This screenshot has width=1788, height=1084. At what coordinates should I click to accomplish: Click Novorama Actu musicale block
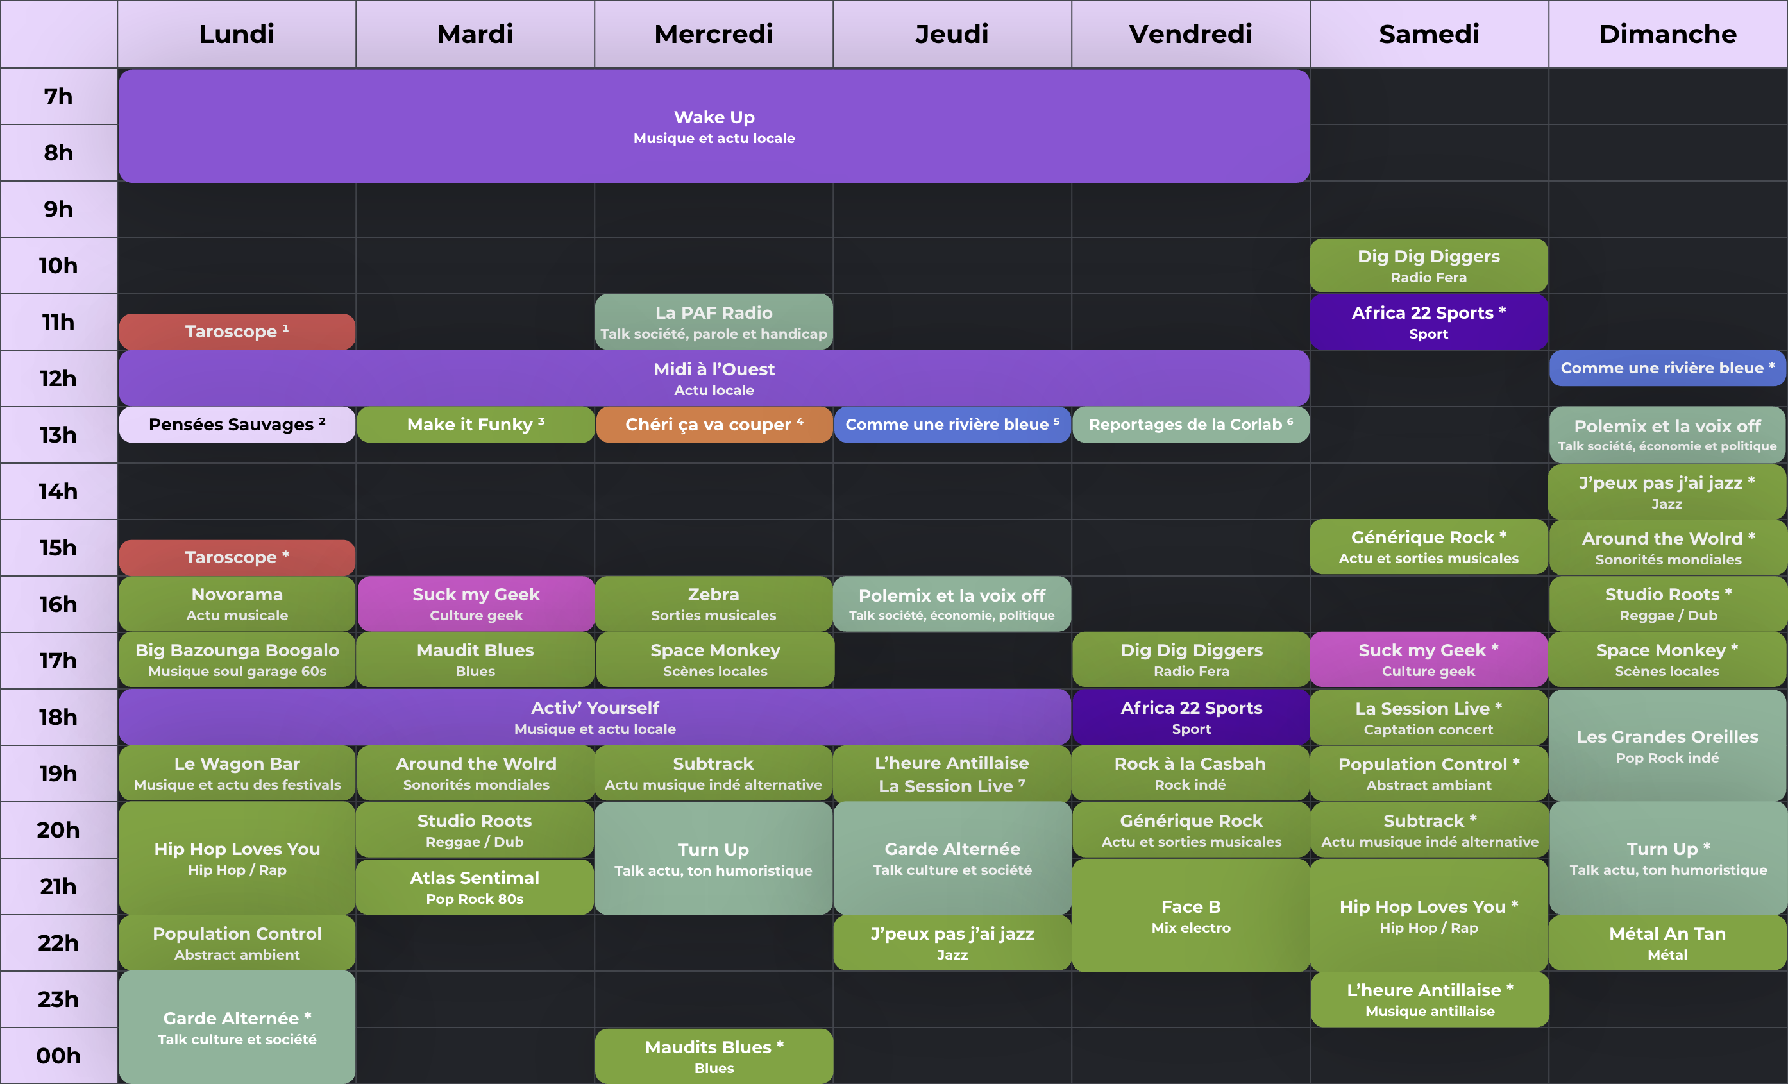click(237, 604)
